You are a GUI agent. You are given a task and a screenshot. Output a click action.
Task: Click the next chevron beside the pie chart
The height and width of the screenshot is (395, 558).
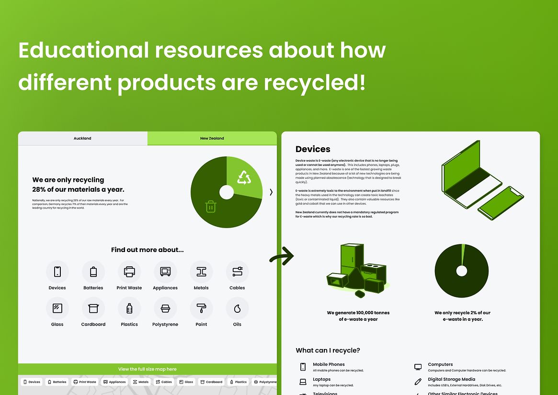pos(271,192)
